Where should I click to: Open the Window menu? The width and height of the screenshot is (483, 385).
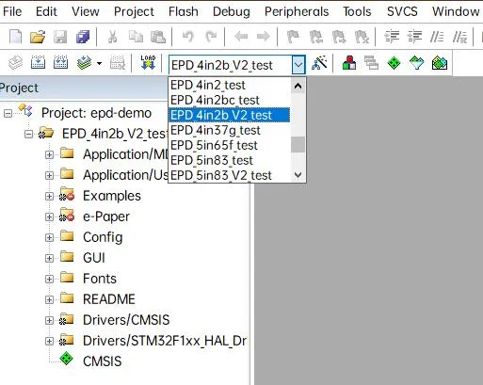[x=456, y=11]
